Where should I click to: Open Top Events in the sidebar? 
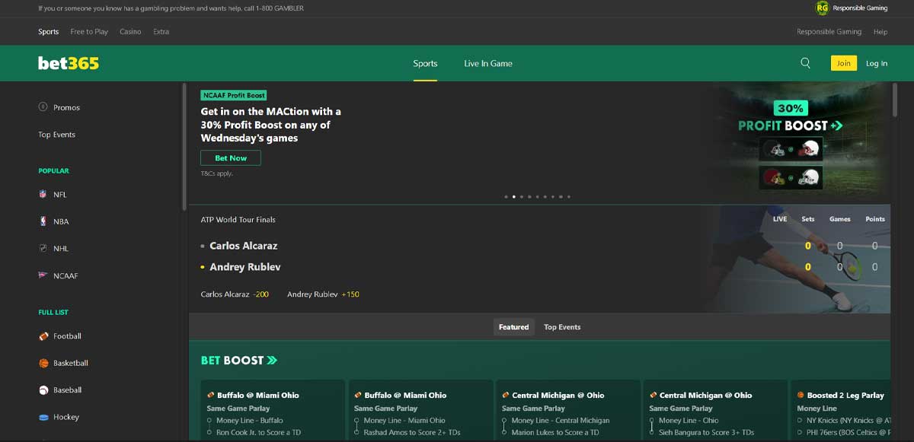[57, 135]
